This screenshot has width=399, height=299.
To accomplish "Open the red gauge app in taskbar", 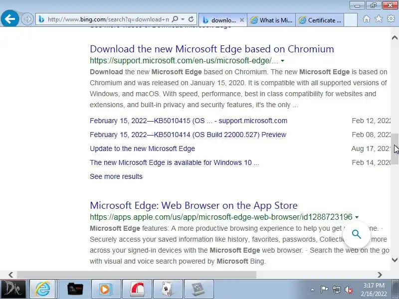I will pyautogui.click(x=137, y=289).
